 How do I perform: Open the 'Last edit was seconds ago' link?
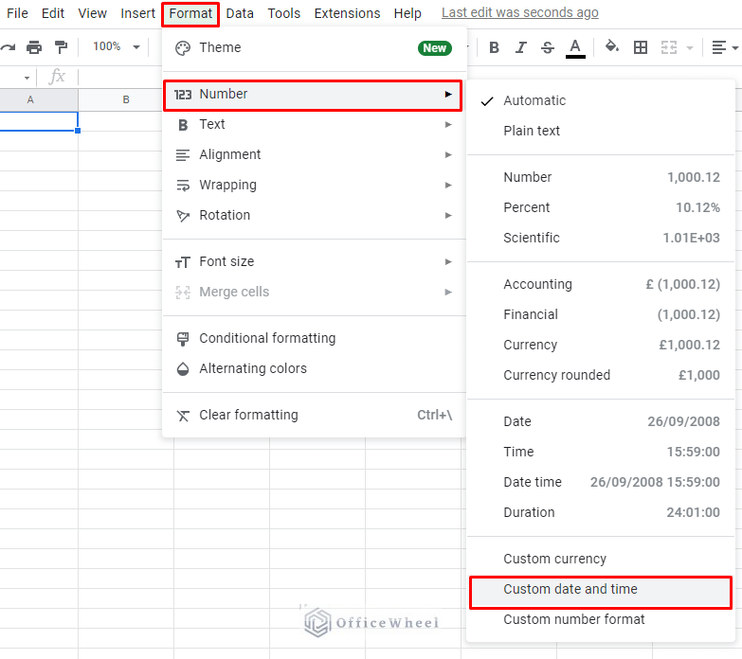coord(519,13)
